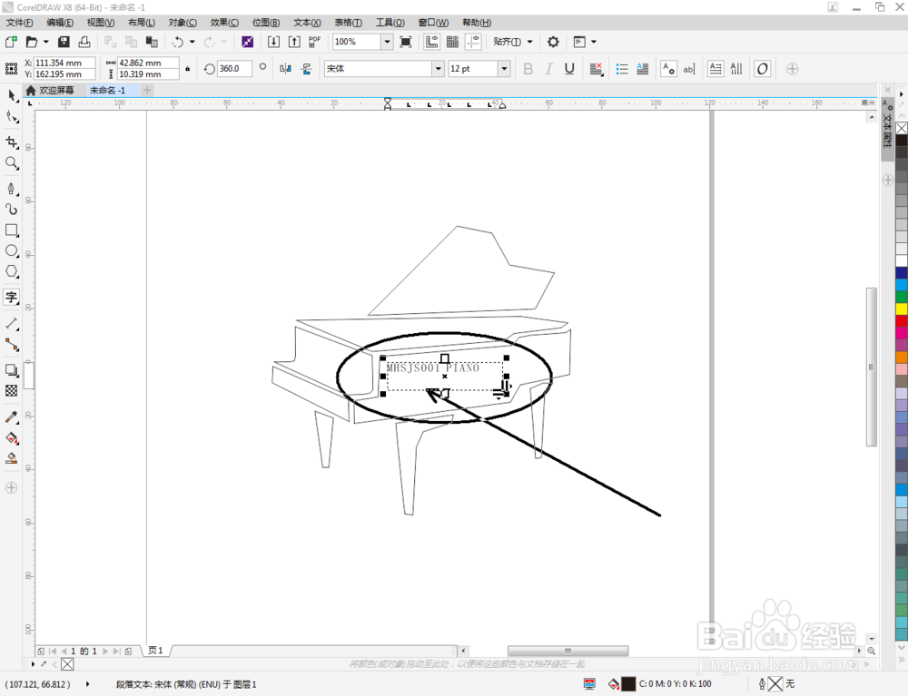Print the document
908x696 pixels.
[x=84, y=42]
